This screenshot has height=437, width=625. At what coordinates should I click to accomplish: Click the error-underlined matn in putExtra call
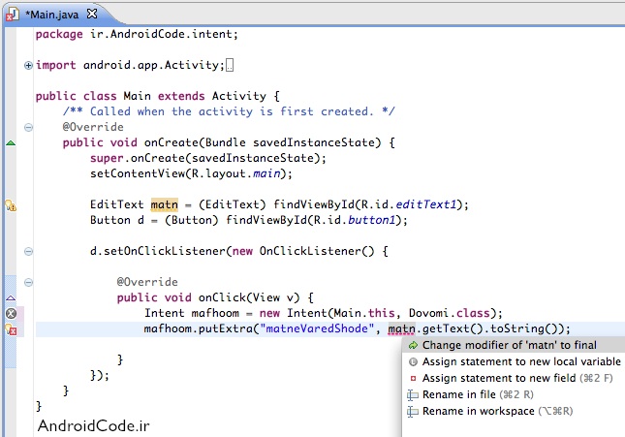pyautogui.click(x=401, y=329)
